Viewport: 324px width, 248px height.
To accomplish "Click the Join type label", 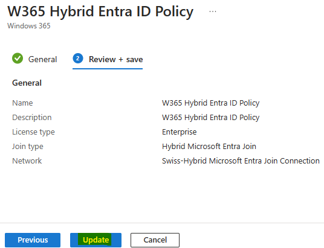I will coord(28,147).
